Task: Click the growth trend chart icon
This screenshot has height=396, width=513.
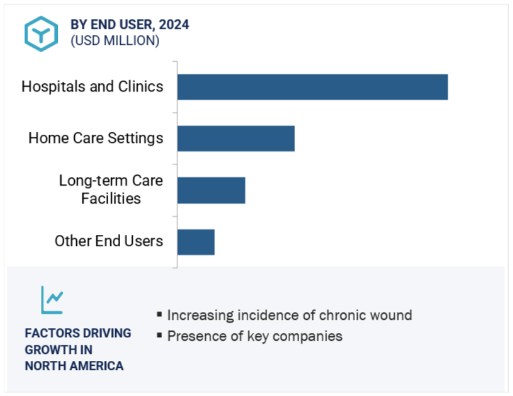Action: [52, 300]
